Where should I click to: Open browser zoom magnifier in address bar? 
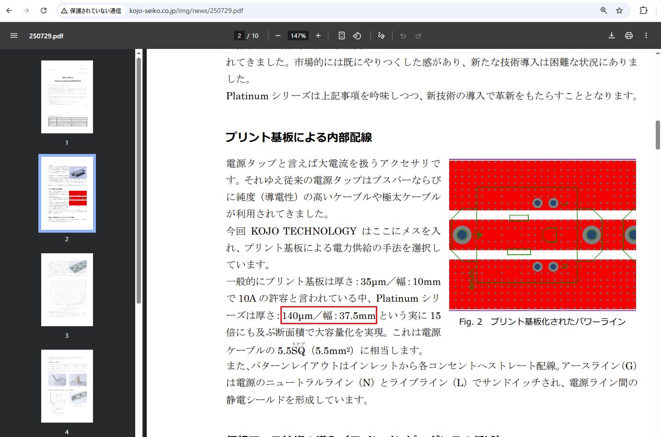coord(604,11)
